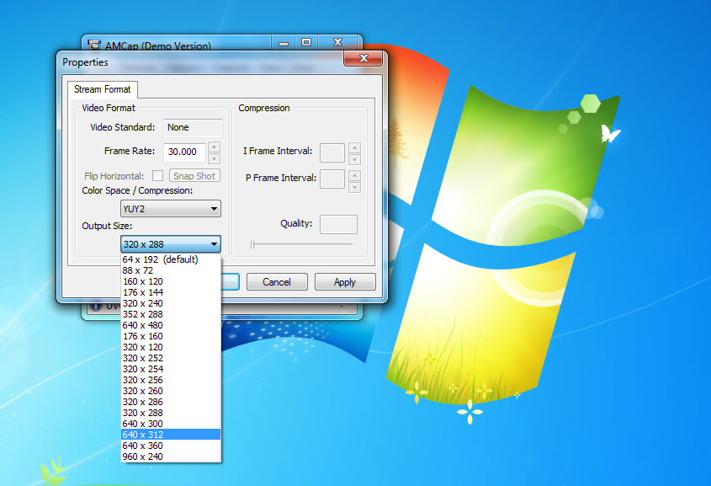
Task: Select 320 x 254 output size
Action: coord(171,369)
